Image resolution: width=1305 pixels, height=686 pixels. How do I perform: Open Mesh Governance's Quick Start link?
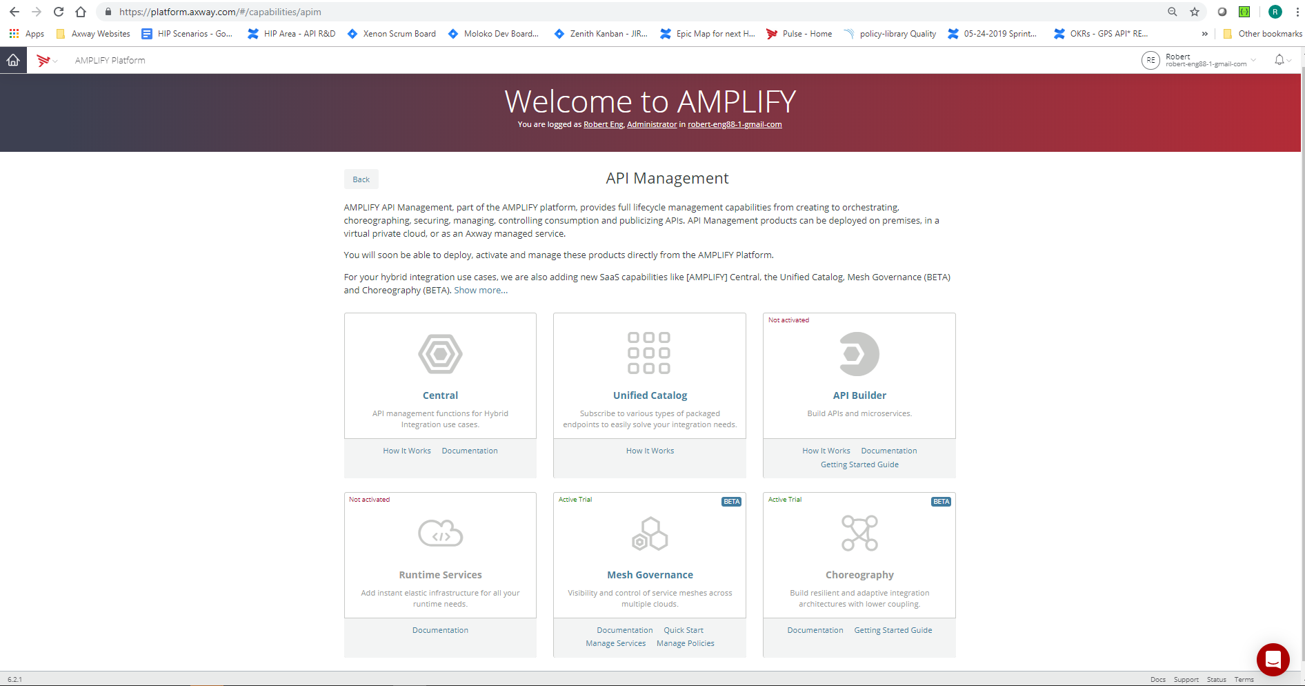click(684, 630)
